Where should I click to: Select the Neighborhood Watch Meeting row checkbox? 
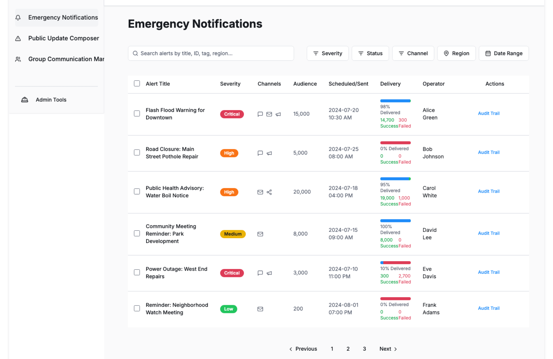[x=137, y=308]
